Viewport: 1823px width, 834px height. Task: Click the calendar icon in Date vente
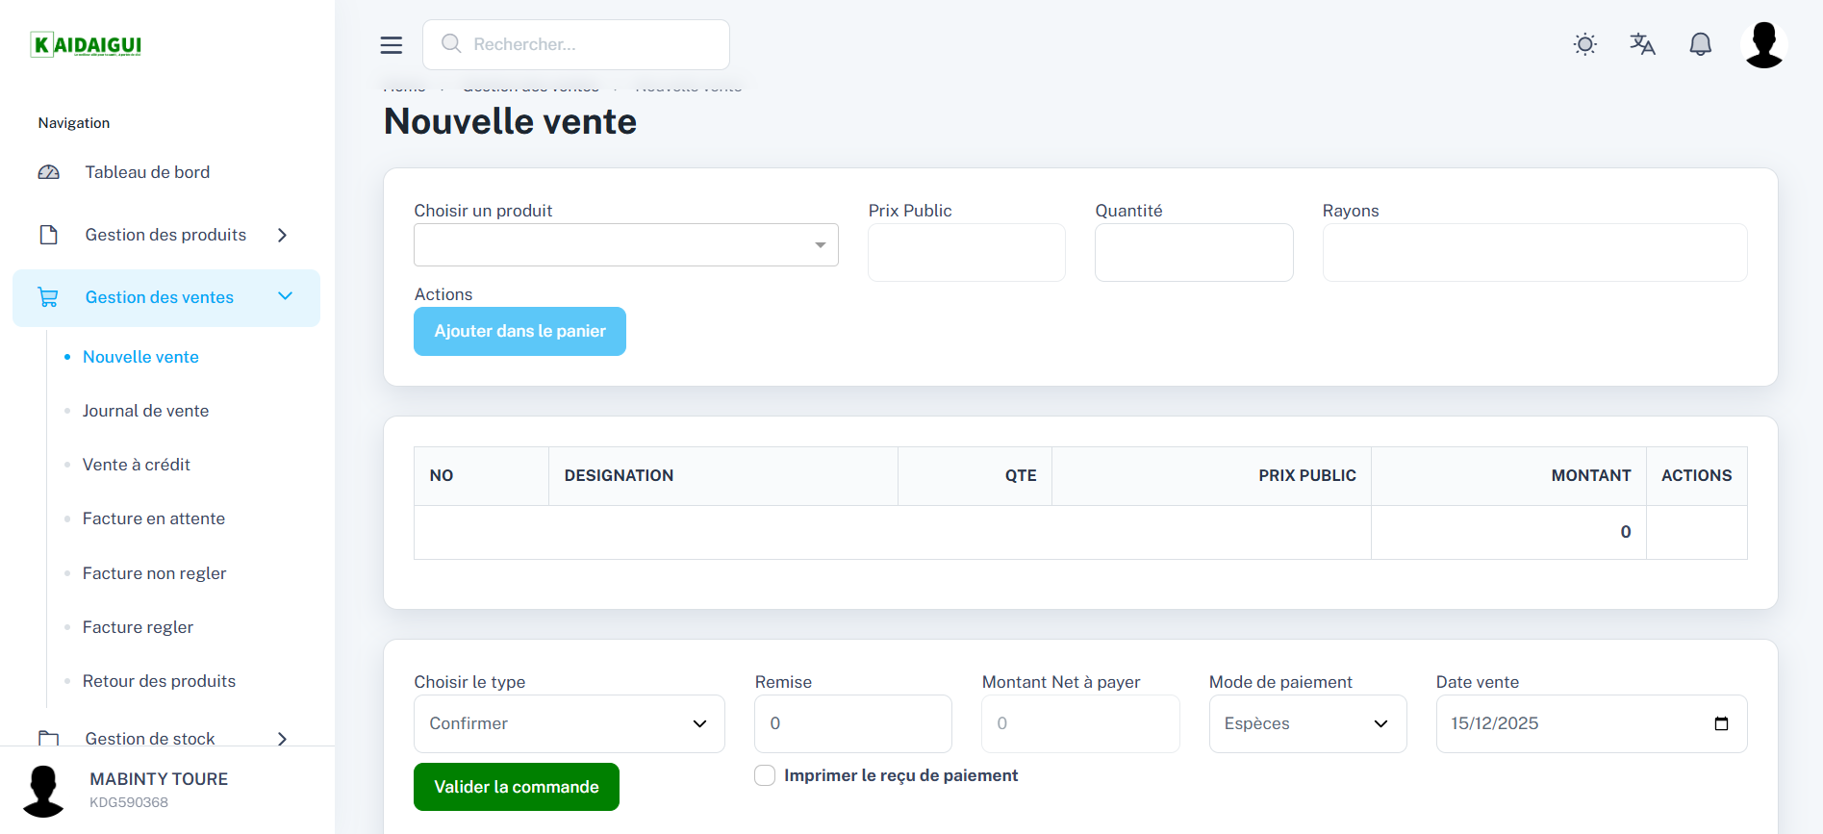tap(1721, 723)
